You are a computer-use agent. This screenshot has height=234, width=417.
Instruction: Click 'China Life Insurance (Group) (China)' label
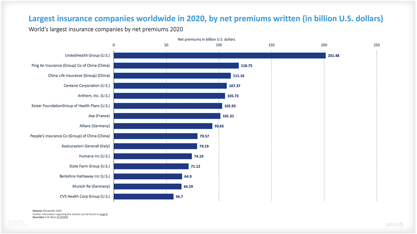(79, 76)
